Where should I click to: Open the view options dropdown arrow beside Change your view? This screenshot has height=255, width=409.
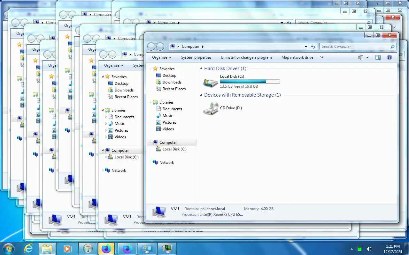point(367,57)
